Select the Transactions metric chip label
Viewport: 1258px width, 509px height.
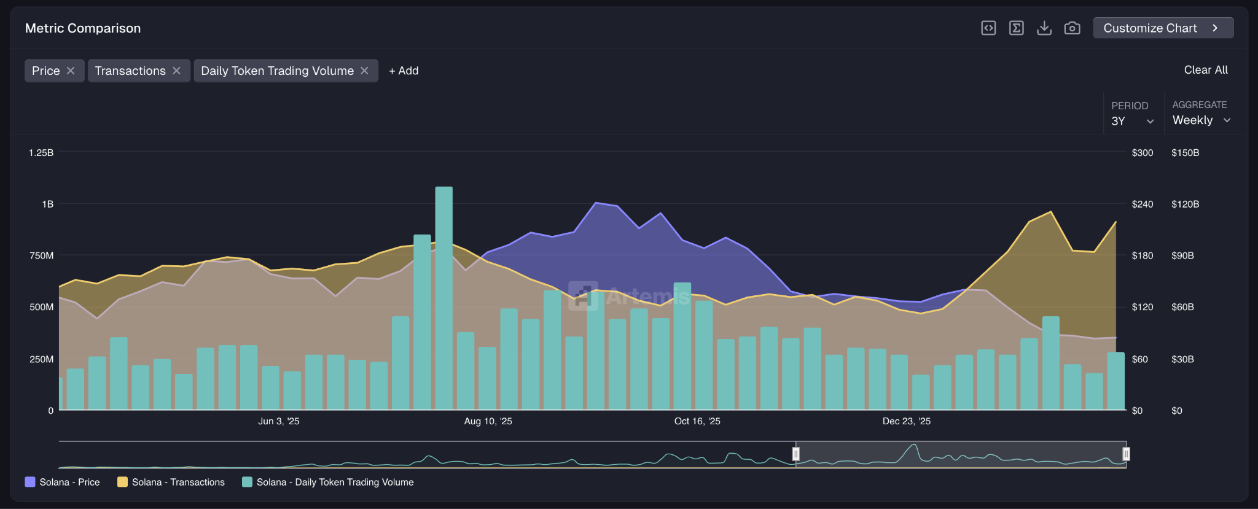pos(130,71)
